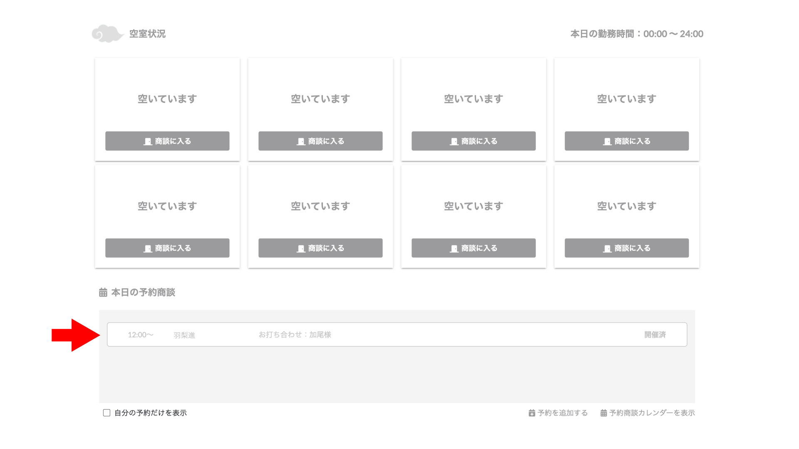Click the door icon in bottom-left room's button
This screenshot has width=799, height=449.
pos(148,248)
